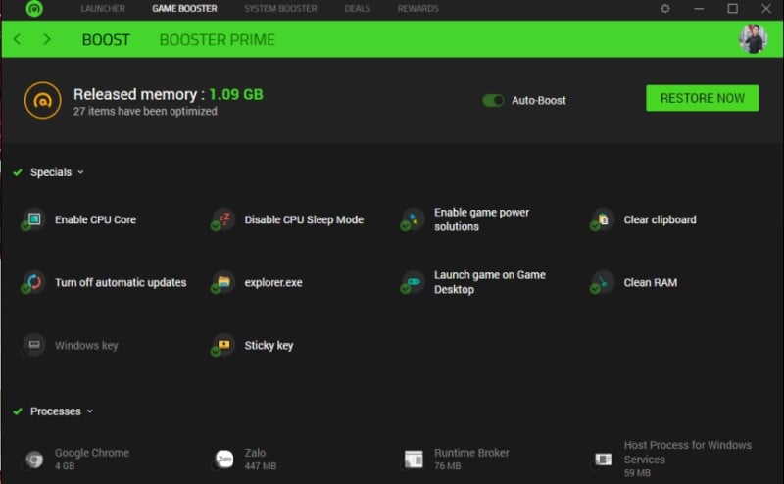Screen dimensions: 784x484
Task: Click the Enable game power solutions icon
Action: (x=413, y=219)
